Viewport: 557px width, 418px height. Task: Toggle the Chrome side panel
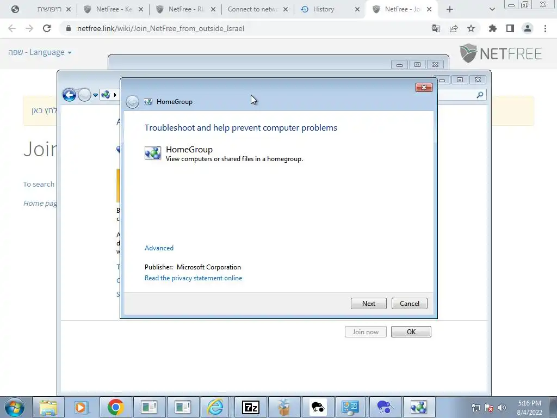pos(510,28)
